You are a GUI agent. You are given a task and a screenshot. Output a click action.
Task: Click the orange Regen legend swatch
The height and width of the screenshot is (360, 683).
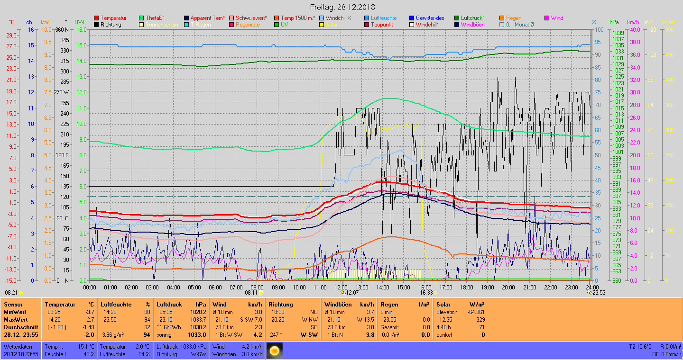click(x=502, y=18)
